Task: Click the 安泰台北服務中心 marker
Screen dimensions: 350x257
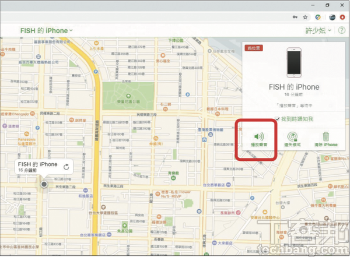Action: 265,212
